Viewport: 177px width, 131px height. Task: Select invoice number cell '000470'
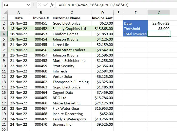[x=41, y=124]
